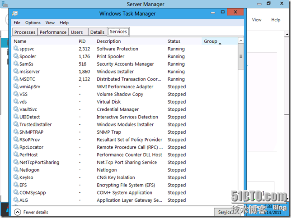Click the EFS service gear icon
This screenshot has width=291, height=218.
[x=16, y=185]
